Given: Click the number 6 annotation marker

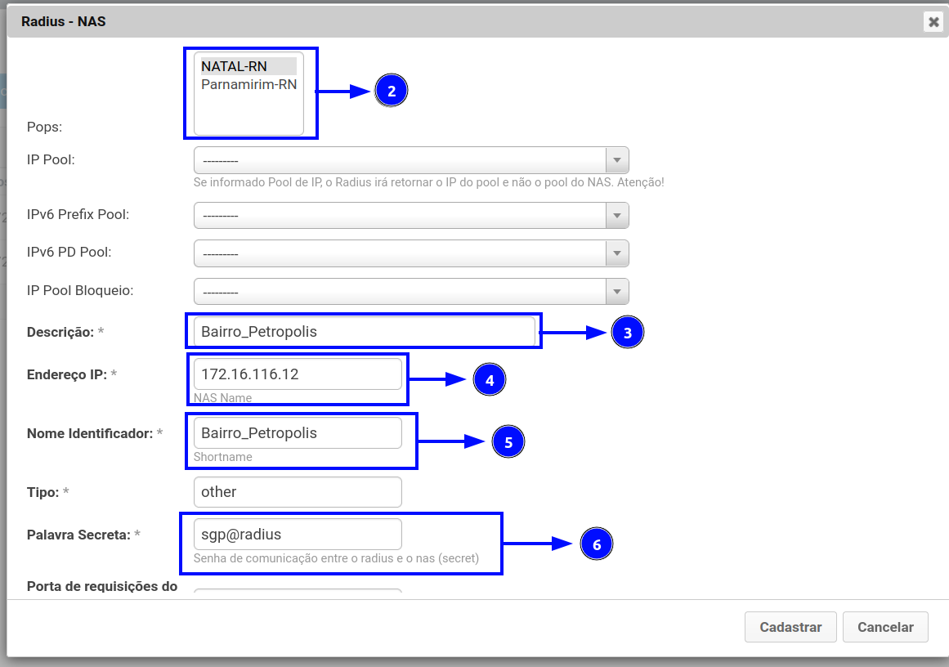Looking at the screenshot, I should point(597,544).
